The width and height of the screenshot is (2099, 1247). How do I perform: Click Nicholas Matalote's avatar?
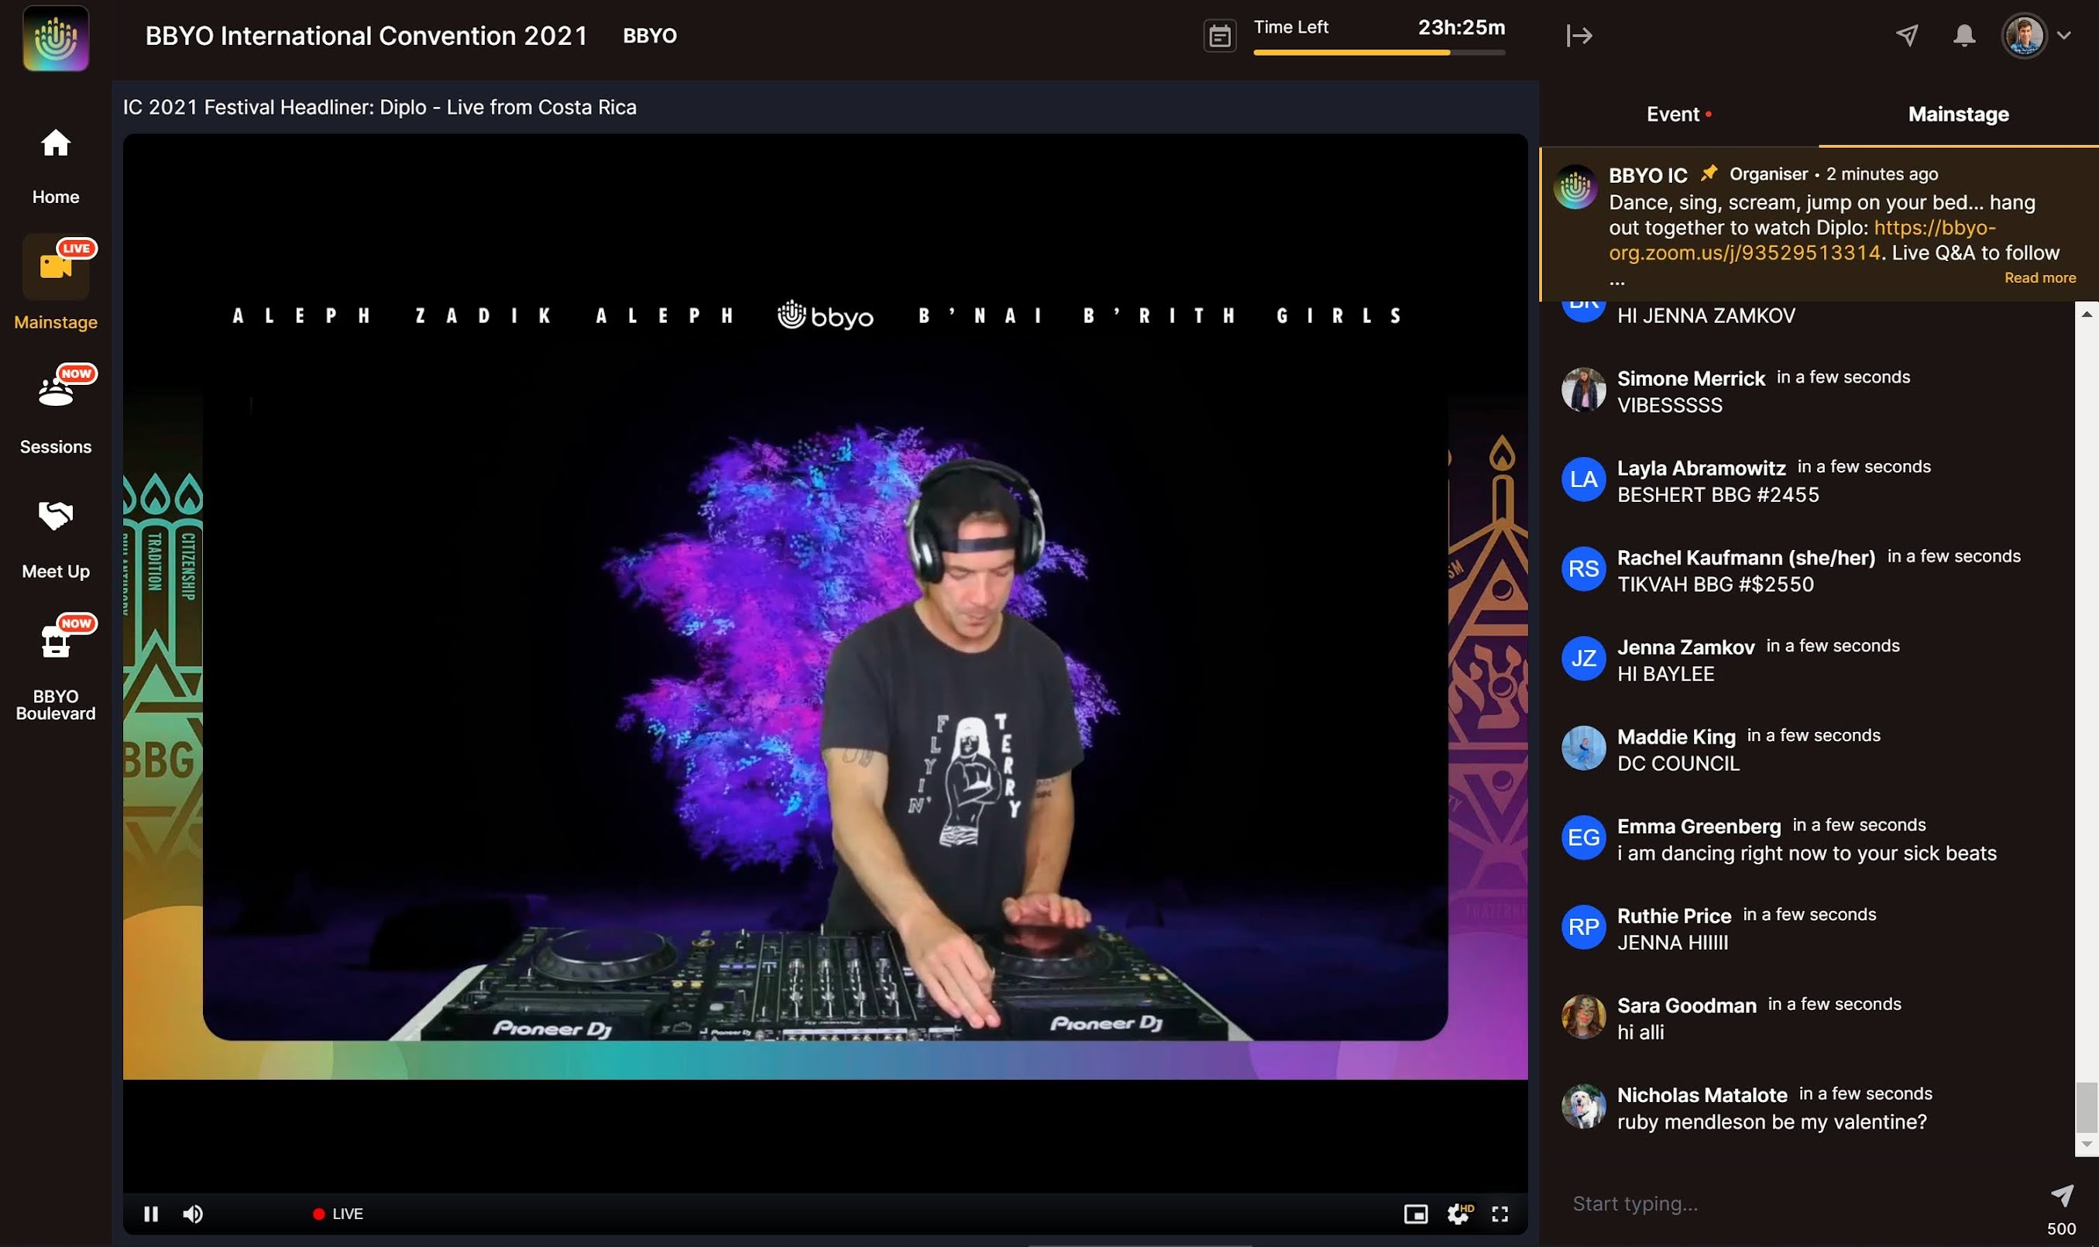click(1583, 1106)
